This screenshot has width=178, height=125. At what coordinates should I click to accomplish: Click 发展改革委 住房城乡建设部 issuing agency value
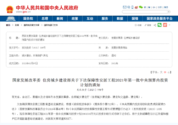(x=125, y=38)
